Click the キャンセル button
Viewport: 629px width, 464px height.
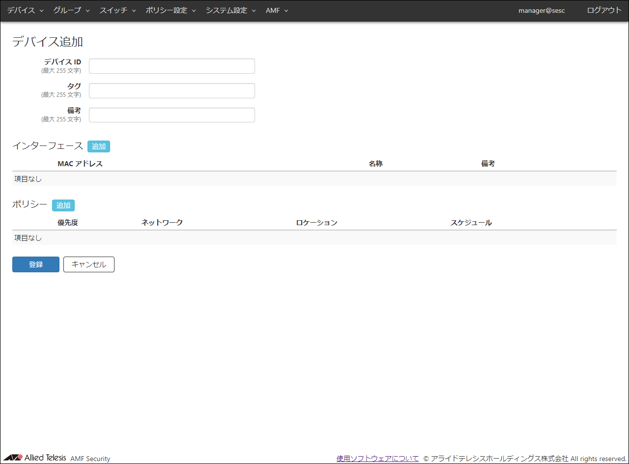pos(89,264)
